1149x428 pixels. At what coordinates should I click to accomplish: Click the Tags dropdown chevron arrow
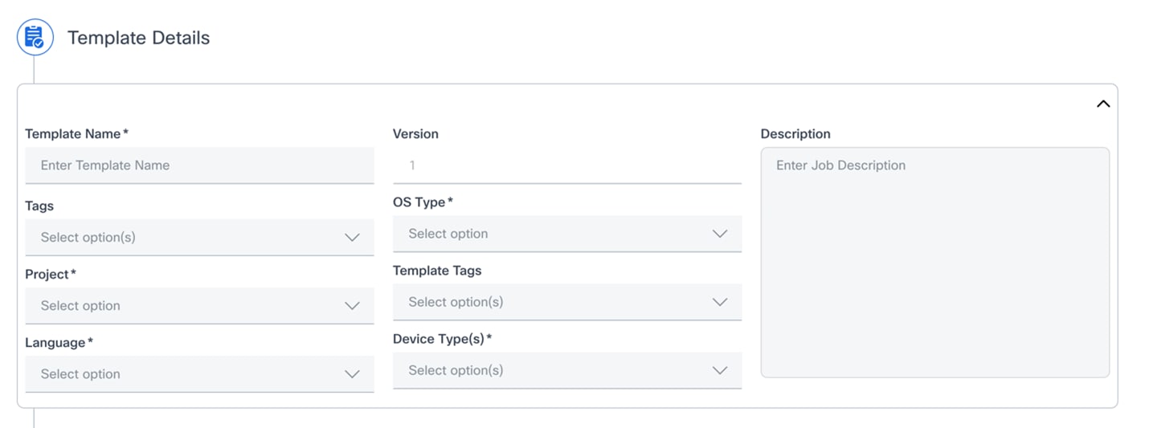click(352, 238)
